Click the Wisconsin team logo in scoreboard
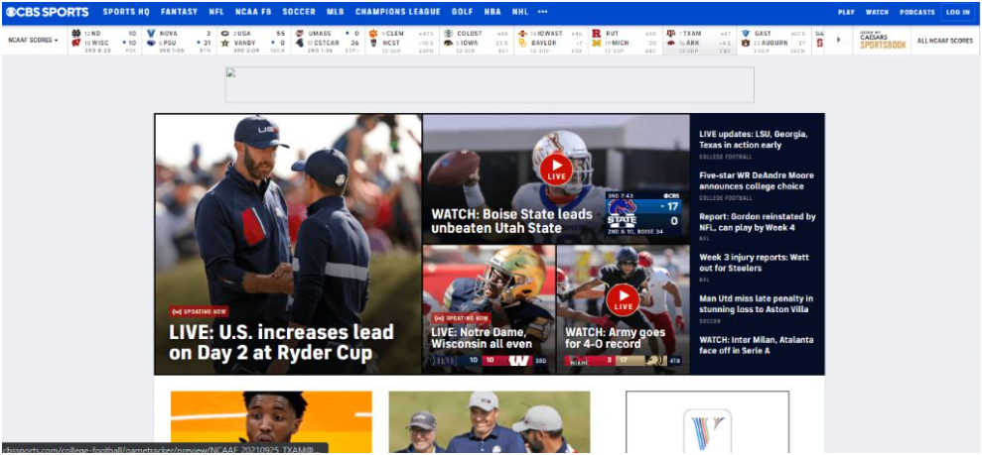 [75, 44]
